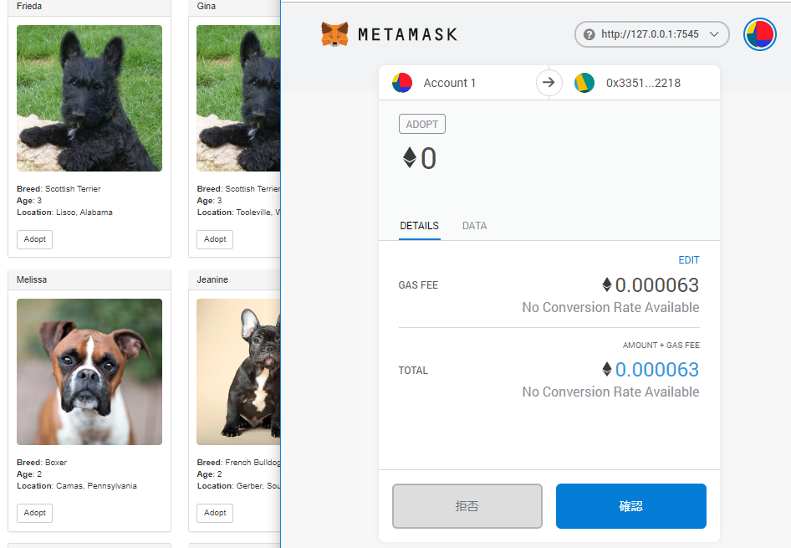Adopt Jeanine the French Bulldog
Viewport: 791px width, 548px height.
[215, 513]
